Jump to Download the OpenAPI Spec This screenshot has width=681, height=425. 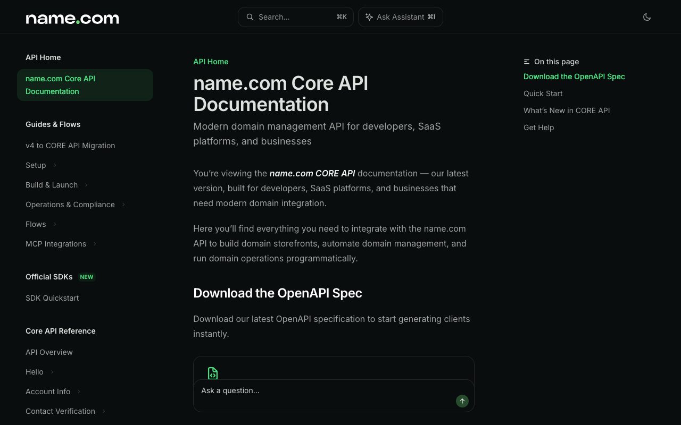pyautogui.click(x=574, y=76)
